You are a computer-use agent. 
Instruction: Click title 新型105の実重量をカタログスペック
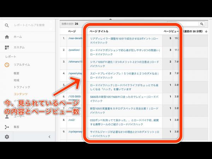[124, 111]
